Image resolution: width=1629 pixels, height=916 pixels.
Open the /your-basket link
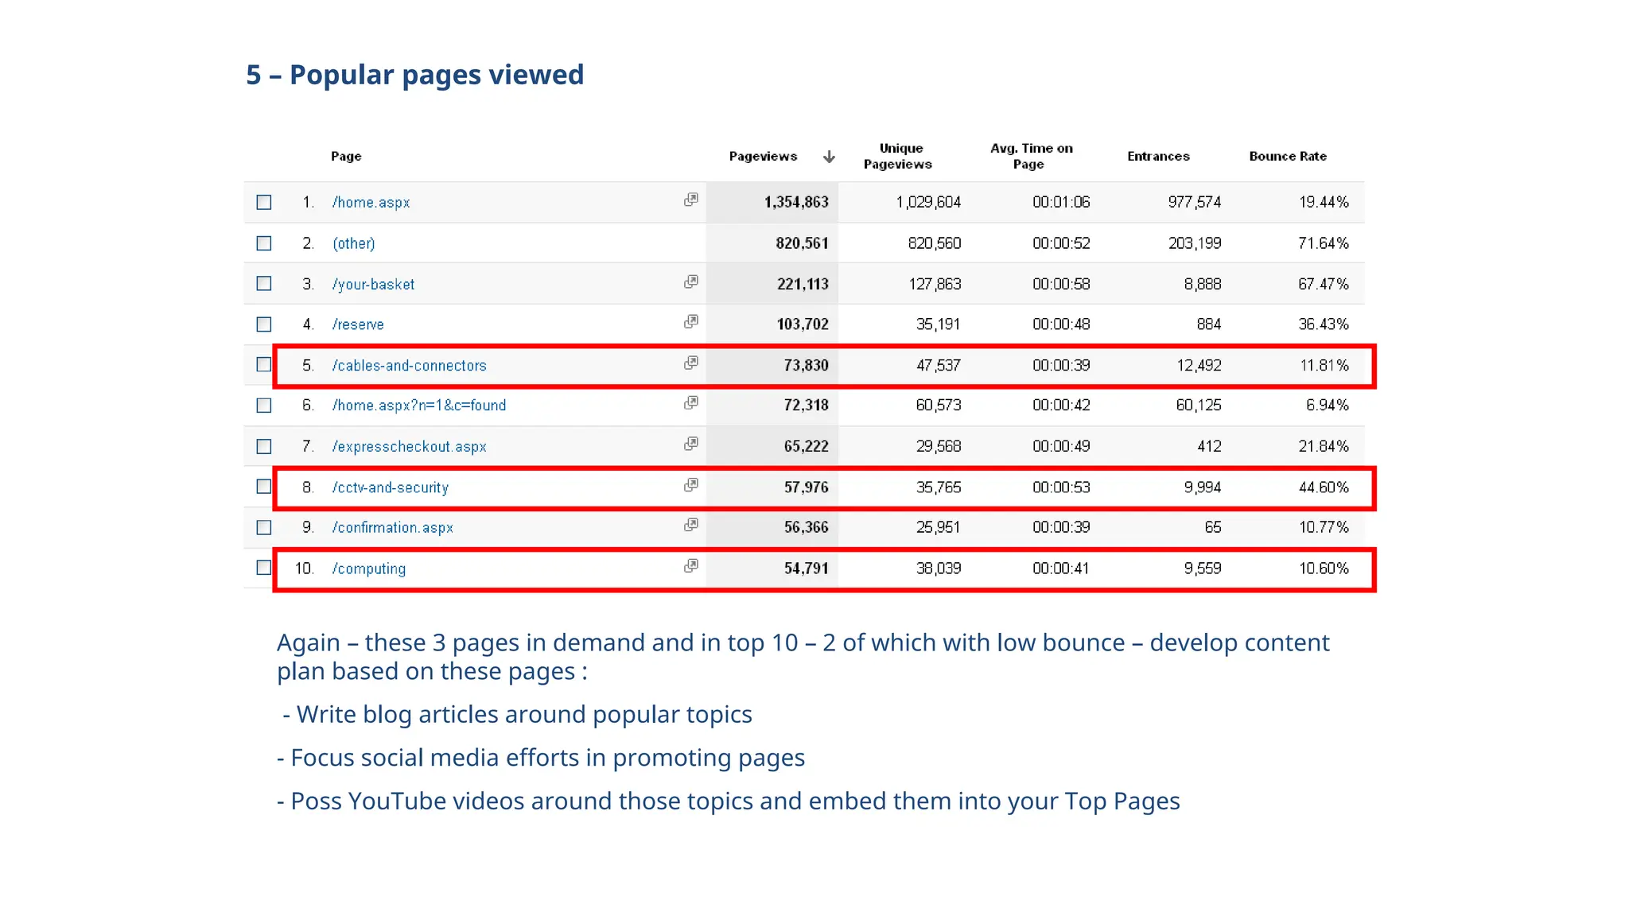tap(374, 285)
